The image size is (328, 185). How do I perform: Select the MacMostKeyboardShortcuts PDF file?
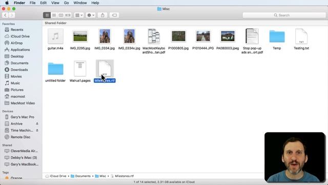pyautogui.click(x=154, y=36)
